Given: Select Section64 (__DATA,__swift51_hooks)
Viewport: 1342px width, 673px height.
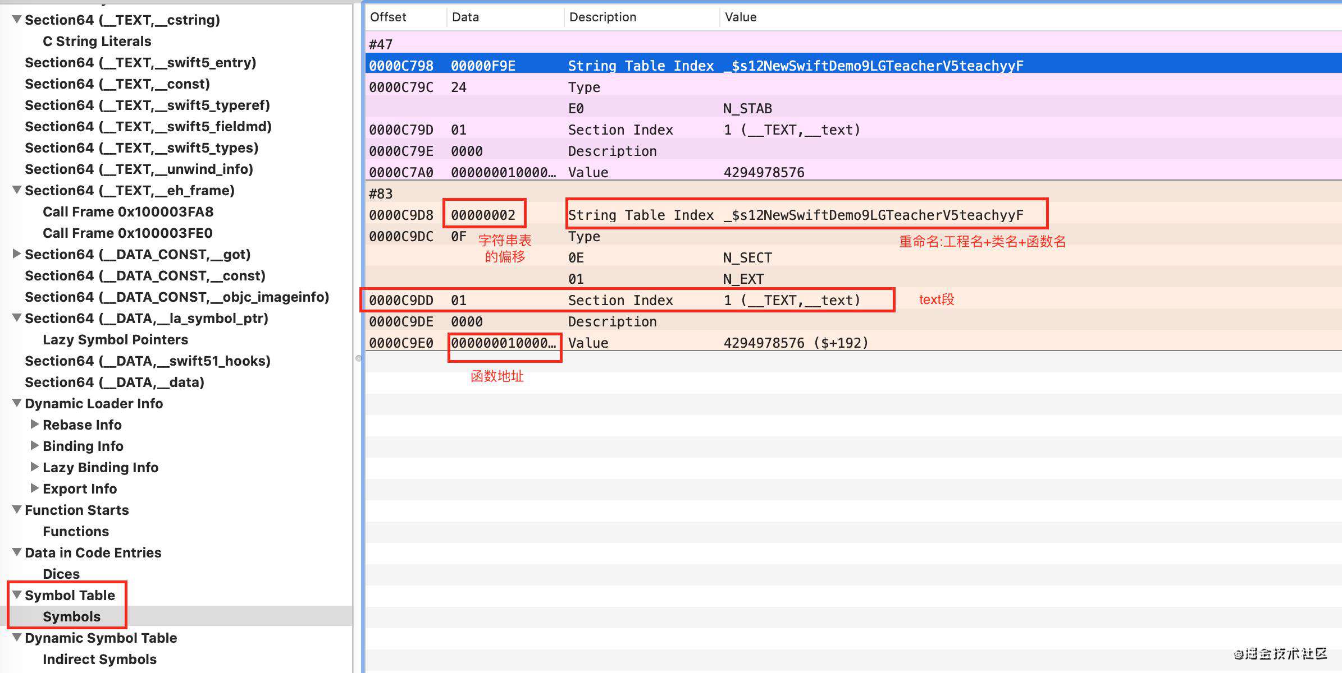Looking at the screenshot, I should click(148, 361).
